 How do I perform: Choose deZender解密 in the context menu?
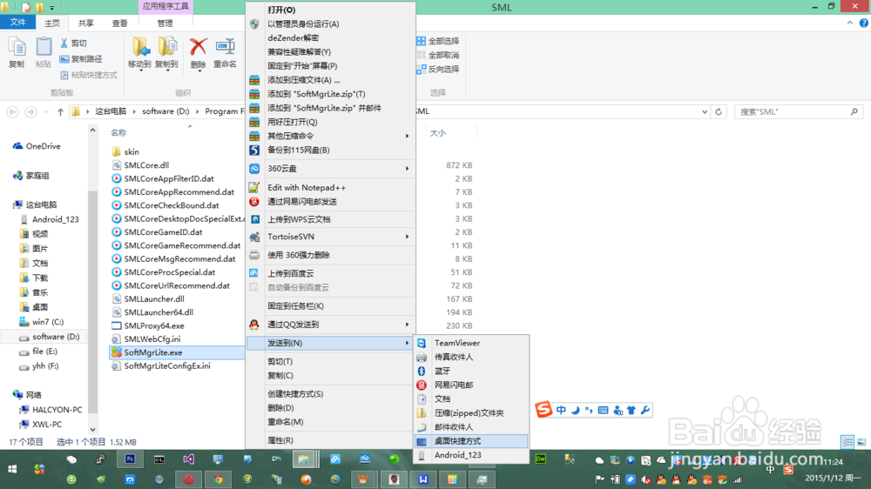coord(330,37)
